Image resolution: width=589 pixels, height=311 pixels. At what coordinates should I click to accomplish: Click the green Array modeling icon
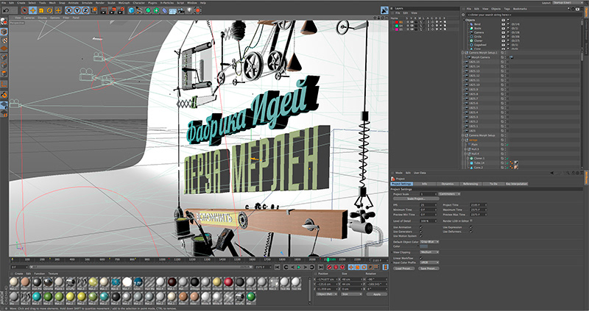(156, 10)
